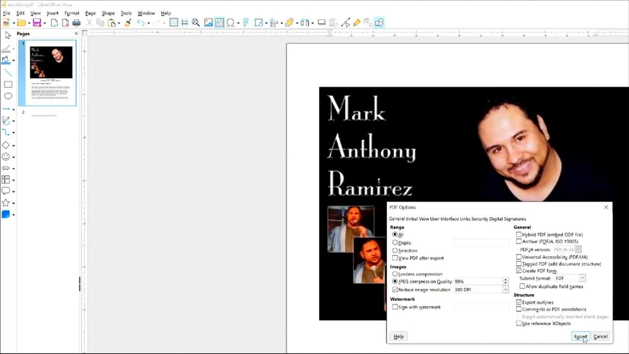The image size is (629, 354).
Task: Pick the Insert Fontwork Text tool
Action: coord(246,22)
